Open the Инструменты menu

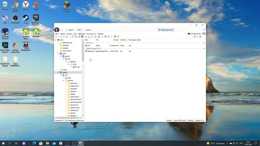(91, 34)
